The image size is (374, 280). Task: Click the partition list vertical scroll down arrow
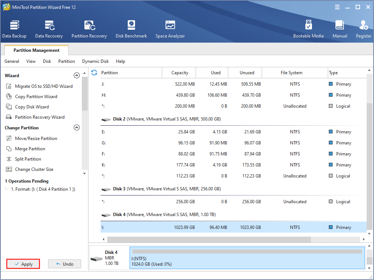pos(370,234)
